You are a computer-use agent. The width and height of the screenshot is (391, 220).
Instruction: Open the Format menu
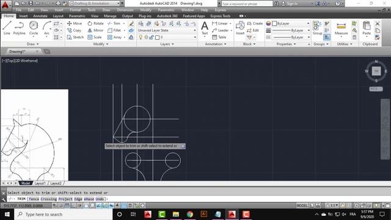75,10
